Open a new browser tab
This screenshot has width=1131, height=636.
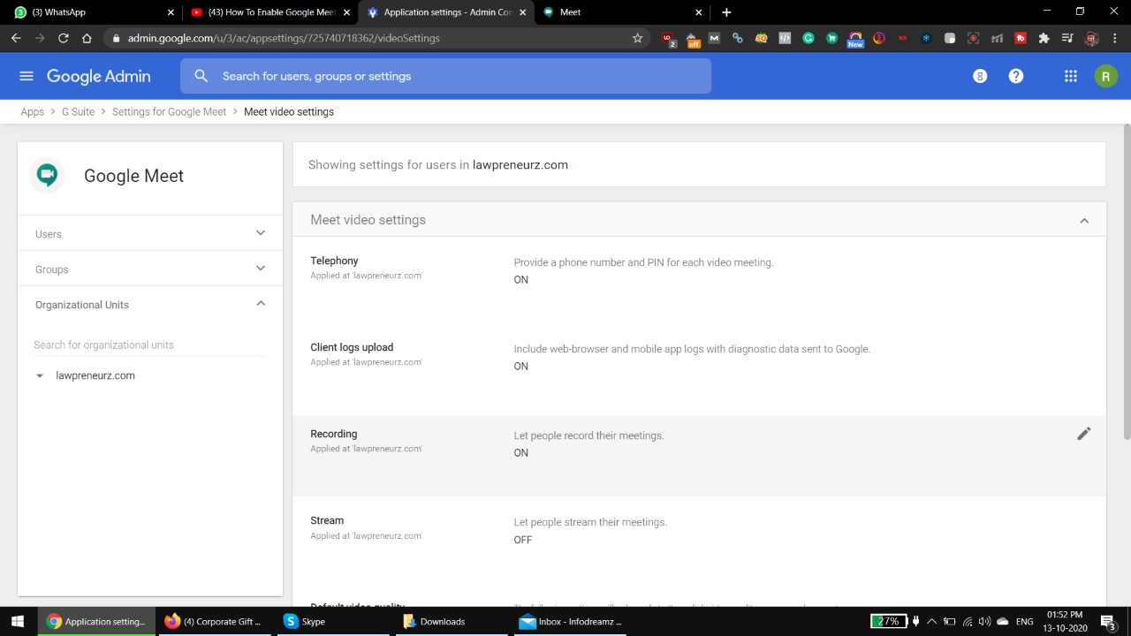click(726, 12)
